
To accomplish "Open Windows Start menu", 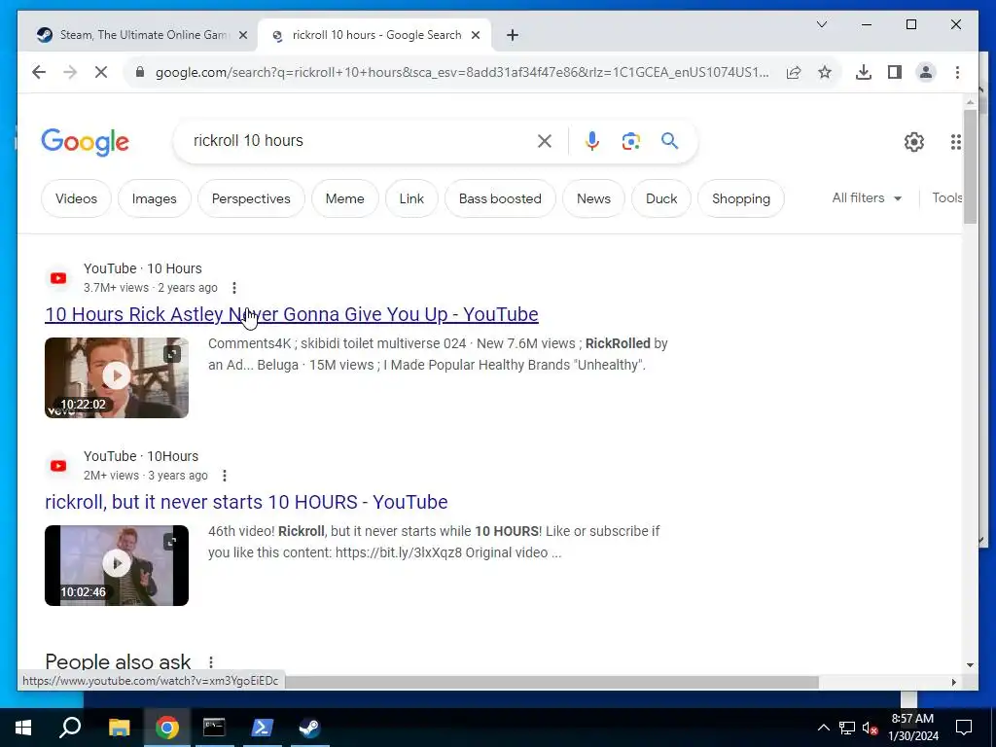I will point(23,728).
